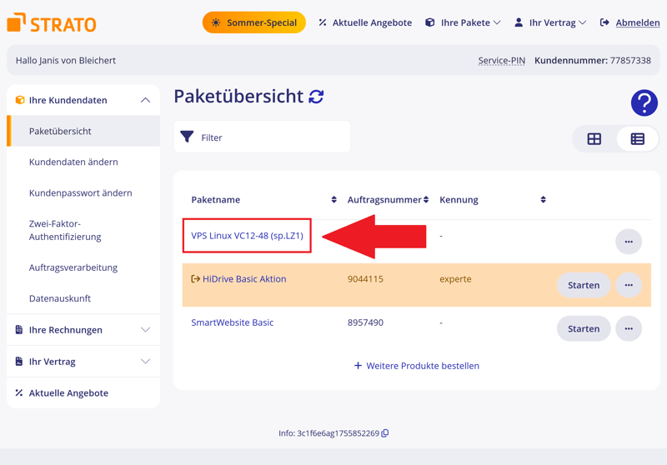
Task: Open three-dot menu for HiDrive Basic Aktion
Action: click(x=629, y=285)
